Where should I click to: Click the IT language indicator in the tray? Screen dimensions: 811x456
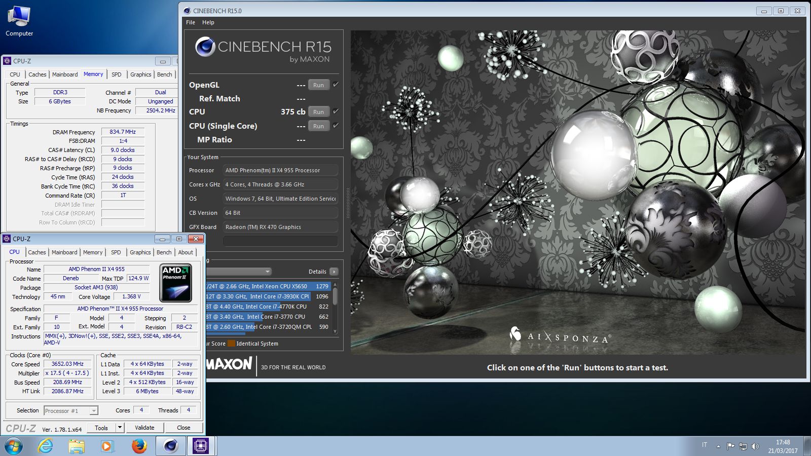pyautogui.click(x=705, y=445)
